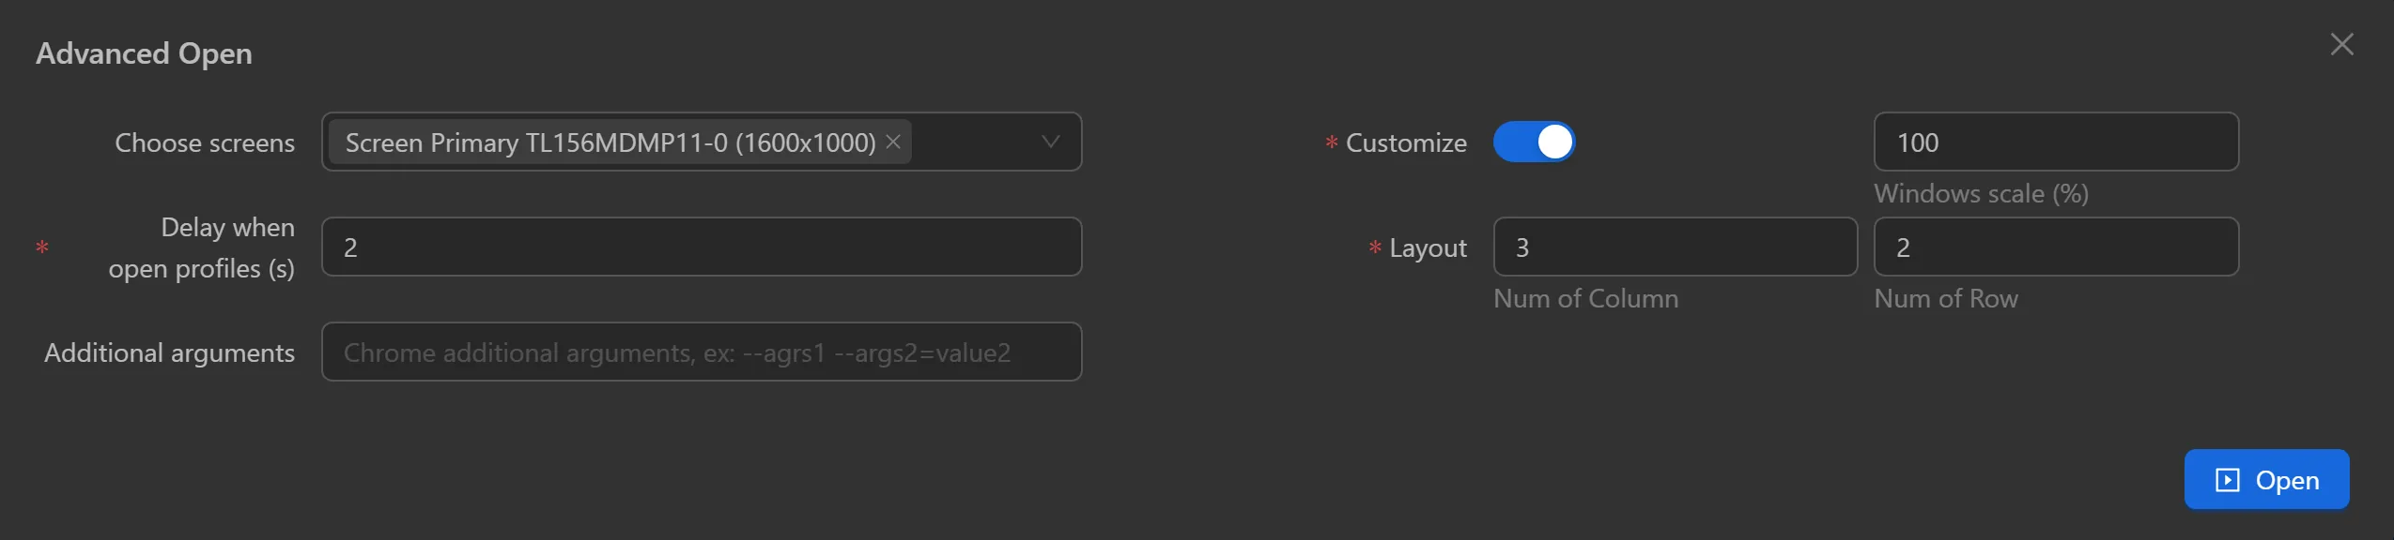Image resolution: width=2394 pixels, height=540 pixels.
Task: Click the Advanced Open dialog title
Action: 143,52
